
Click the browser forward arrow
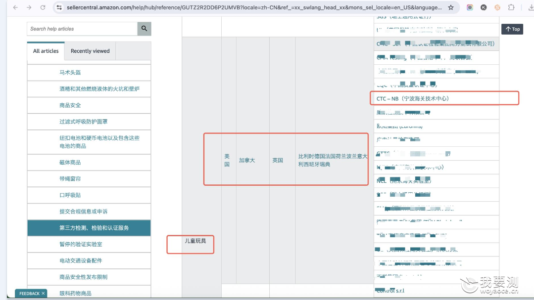tap(29, 7)
